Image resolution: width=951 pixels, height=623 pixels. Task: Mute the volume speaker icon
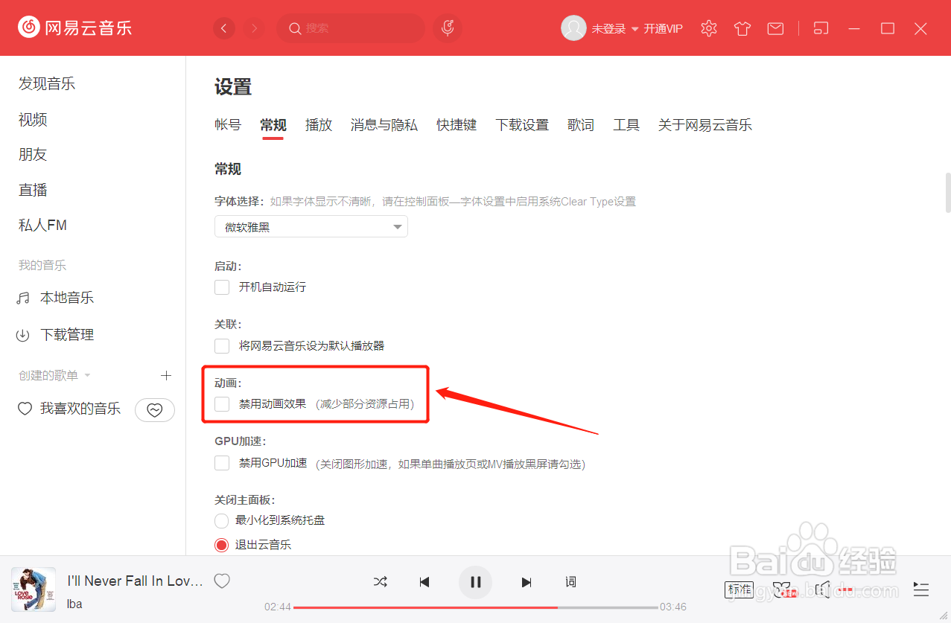click(x=821, y=590)
